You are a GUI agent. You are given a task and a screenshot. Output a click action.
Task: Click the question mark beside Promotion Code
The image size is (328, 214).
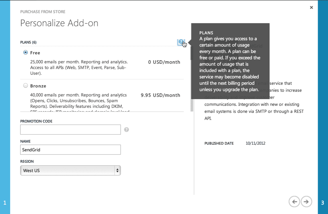pyautogui.click(x=126, y=130)
